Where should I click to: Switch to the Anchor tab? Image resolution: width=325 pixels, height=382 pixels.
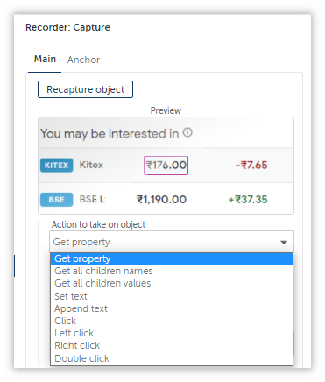coord(83,60)
